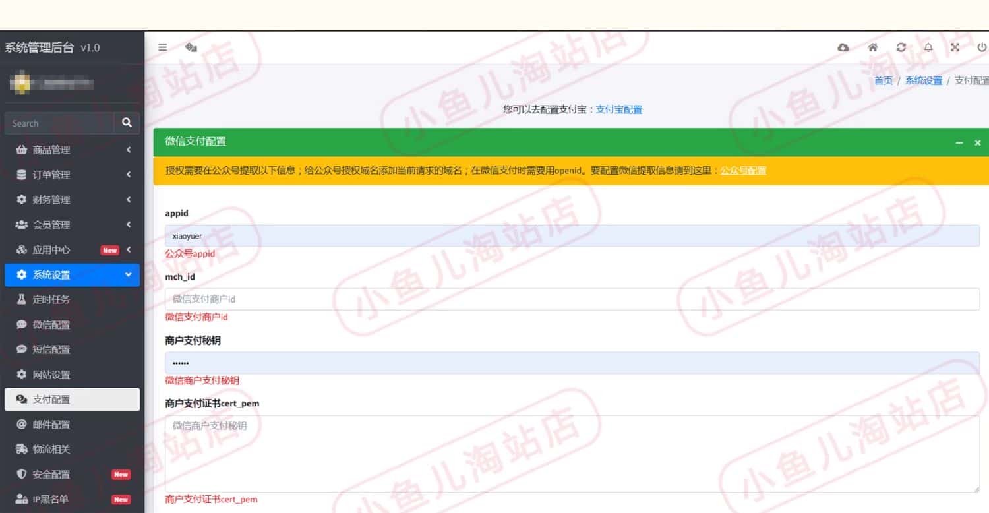Collapse the 系统设置 menu chevron
Image resolution: width=989 pixels, height=513 pixels.
pos(129,274)
